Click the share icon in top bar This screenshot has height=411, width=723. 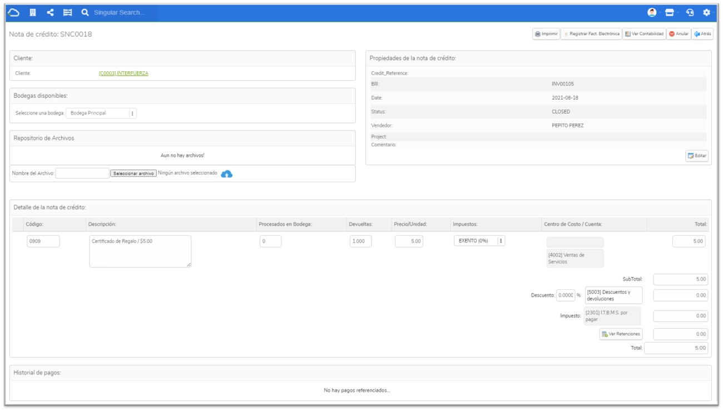(50, 12)
